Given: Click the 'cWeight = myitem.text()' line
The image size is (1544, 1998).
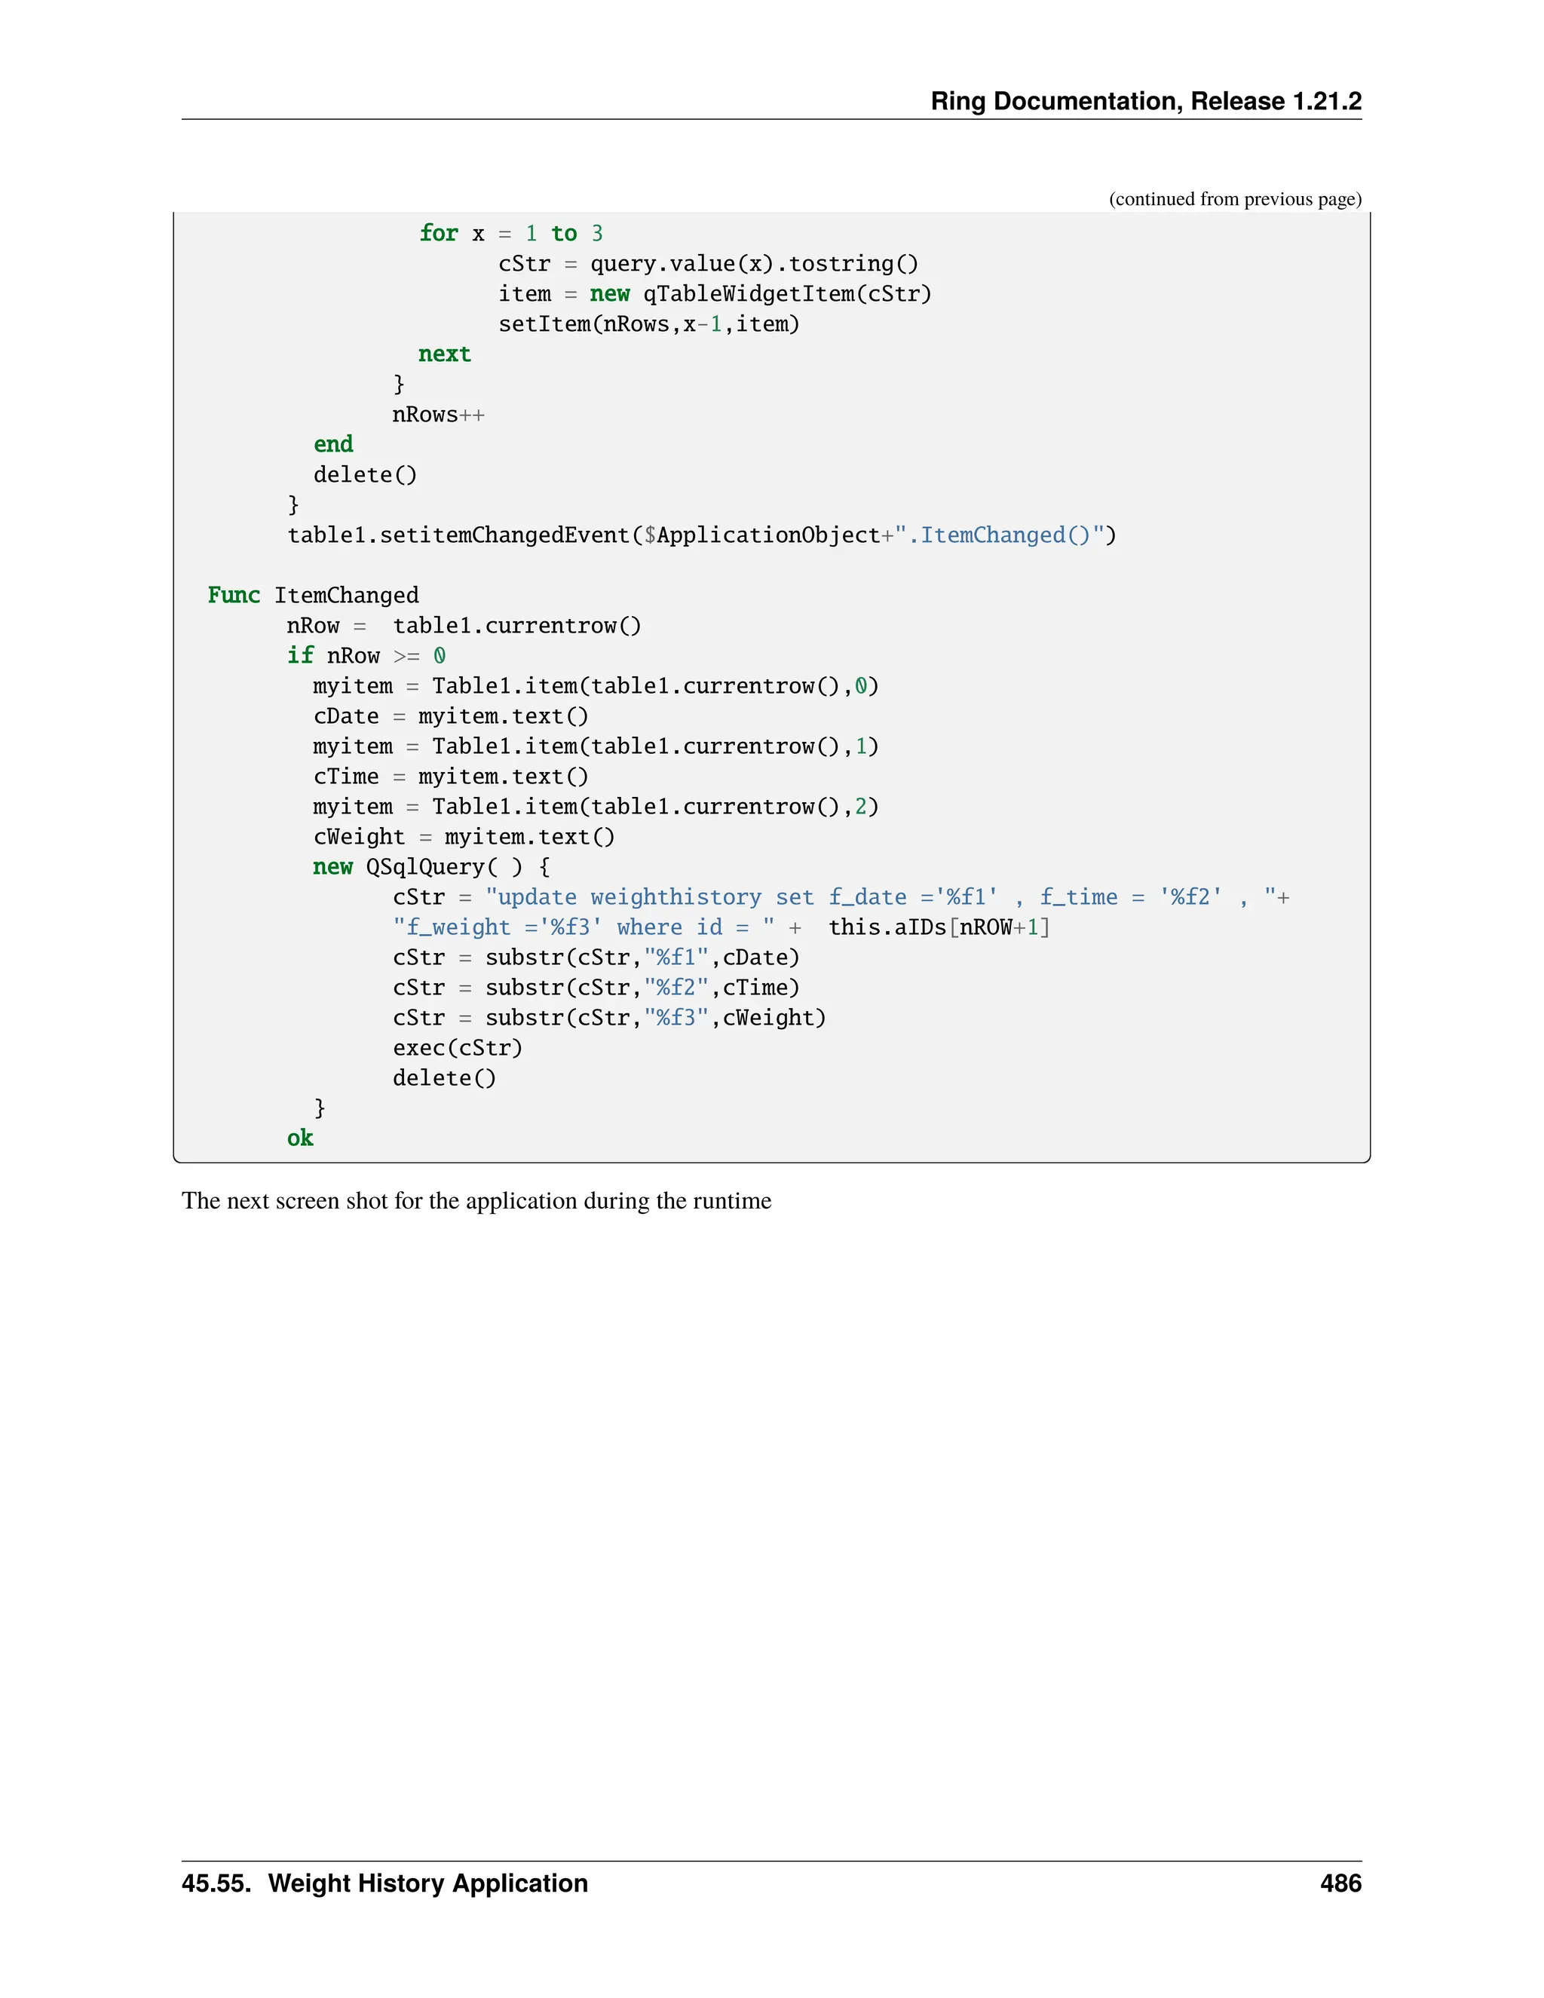Looking at the screenshot, I should [464, 837].
